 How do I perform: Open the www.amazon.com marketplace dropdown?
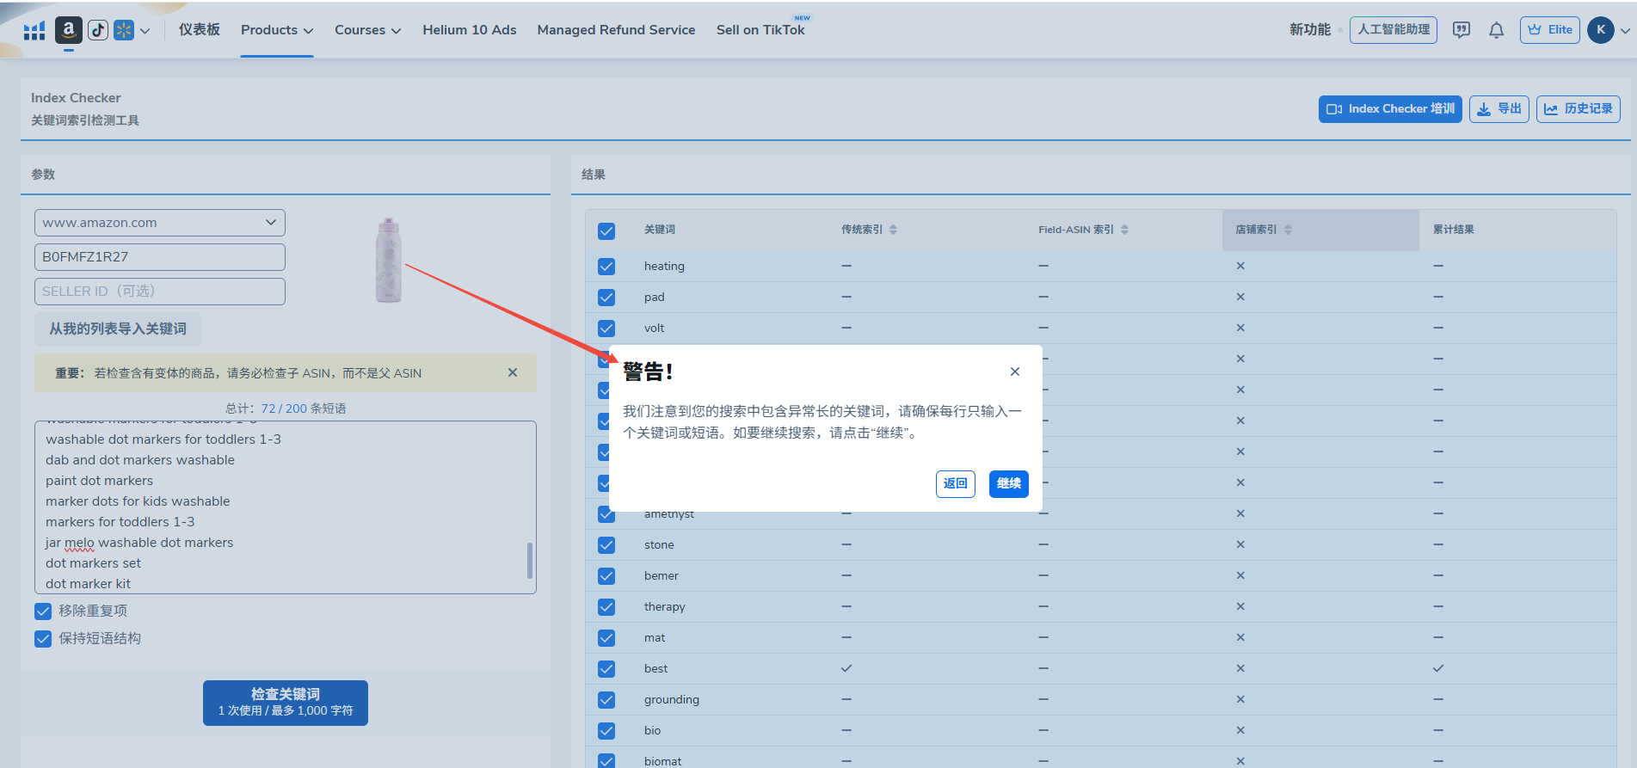point(160,223)
